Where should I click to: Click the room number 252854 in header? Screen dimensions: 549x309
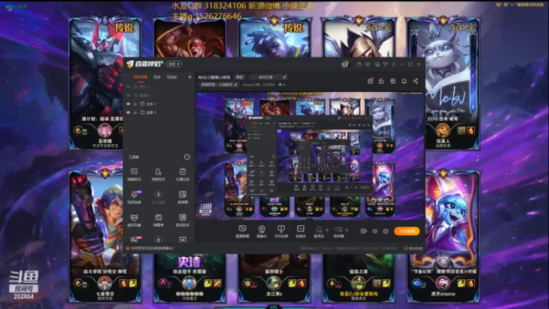point(268,84)
